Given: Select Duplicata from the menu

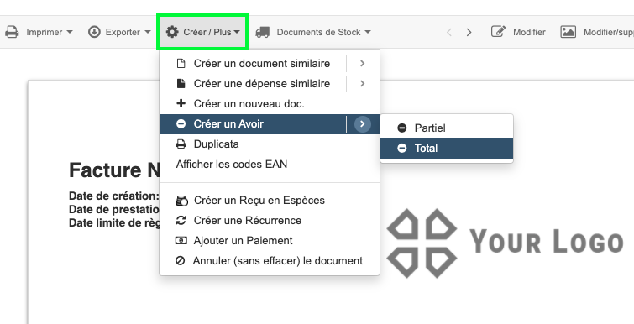Looking at the screenshot, I should coord(217,144).
